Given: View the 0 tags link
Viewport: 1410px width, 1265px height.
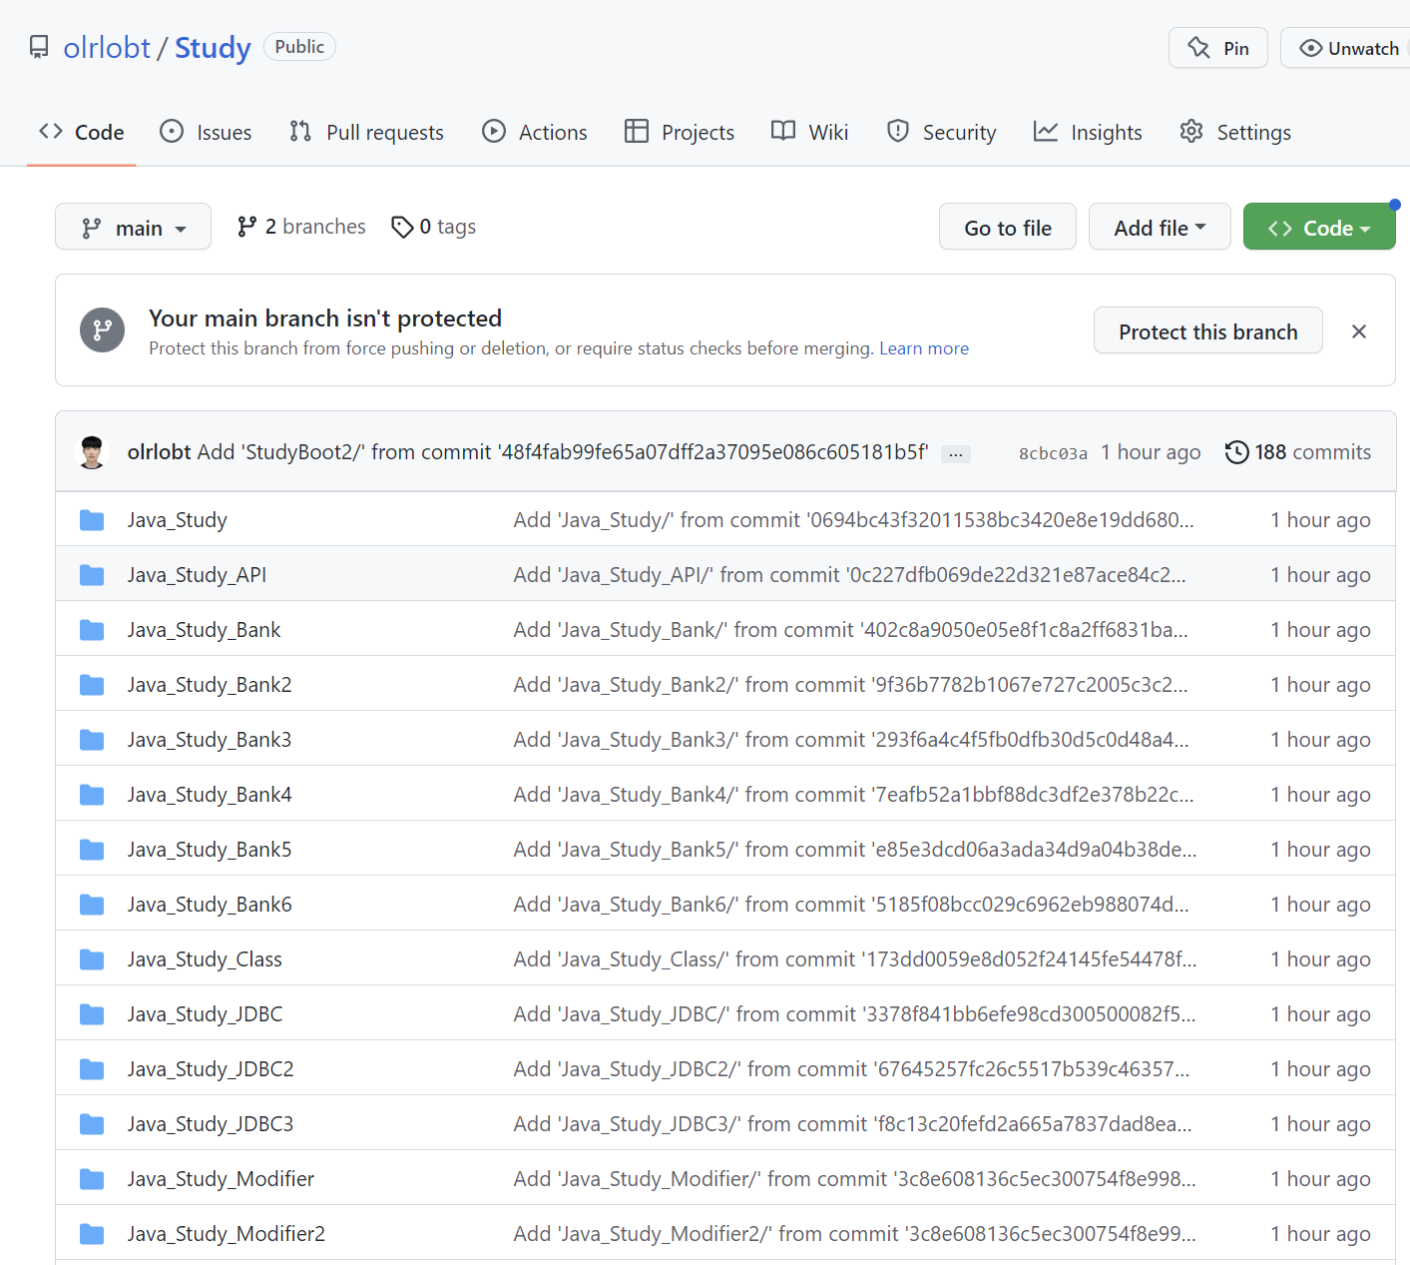Looking at the screenshot, I should (x=433, y=227).
